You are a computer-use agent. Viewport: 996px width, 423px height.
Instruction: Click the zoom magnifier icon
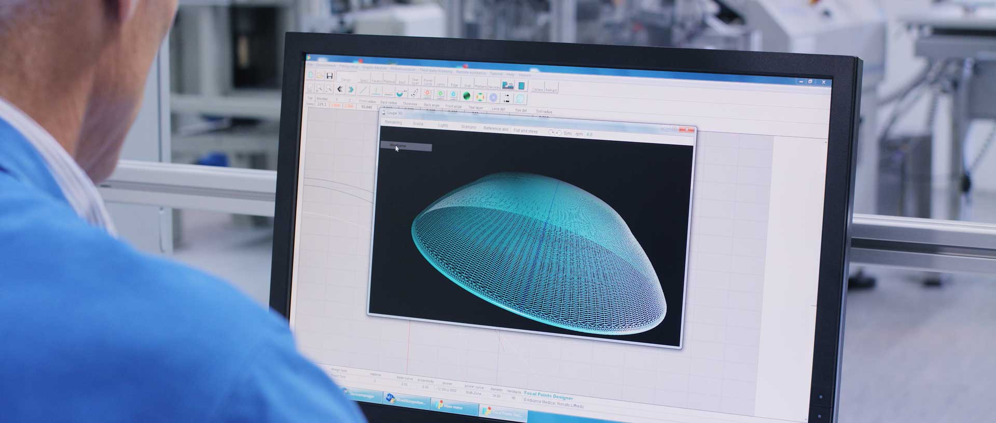tap(319, 88)
